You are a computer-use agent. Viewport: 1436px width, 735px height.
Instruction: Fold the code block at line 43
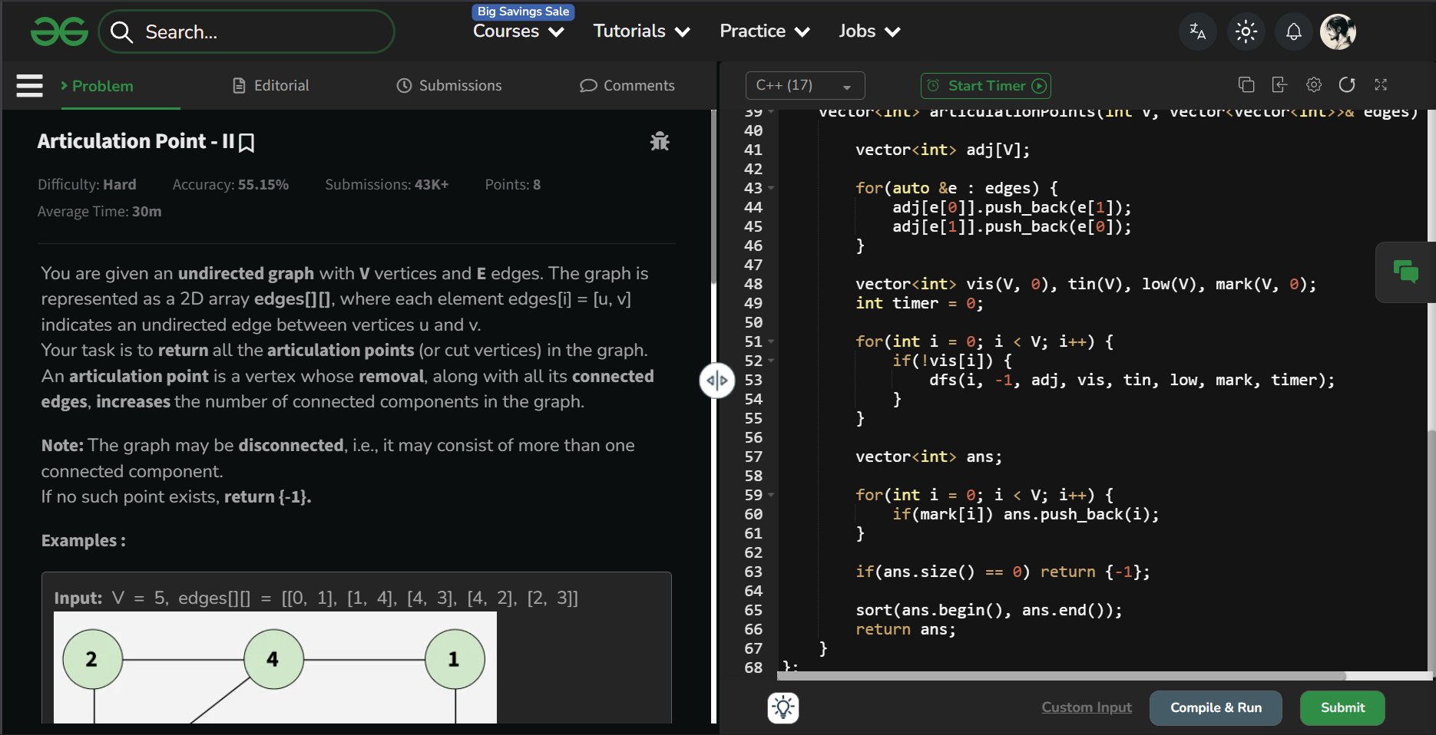pos(771,188)
